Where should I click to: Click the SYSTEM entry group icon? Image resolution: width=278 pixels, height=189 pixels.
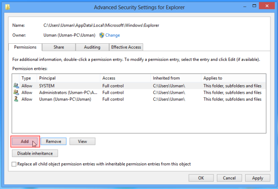pos(16,86)
